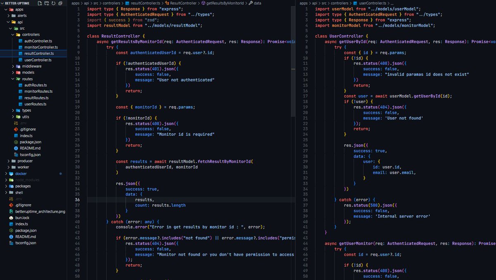Click the New File icon in explorer header
The width and height of the screenshot is (496, 280).
(x=39, y=3)
